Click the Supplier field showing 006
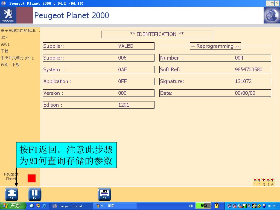The height and width of the screenshot is (210, 280). pyautogui.click(x=98, y=58)
